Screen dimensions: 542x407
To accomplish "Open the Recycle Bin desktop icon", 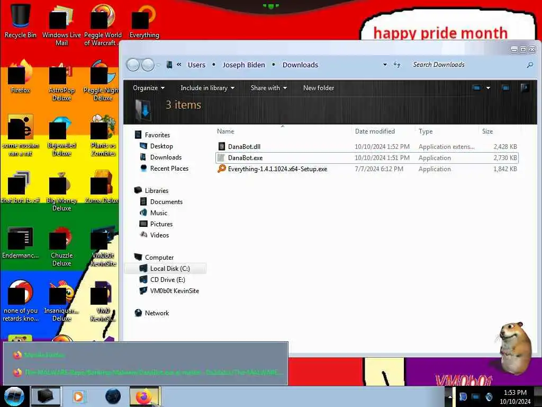I will point(20,21).
